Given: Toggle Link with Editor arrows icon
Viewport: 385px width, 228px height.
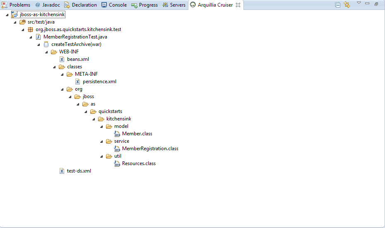Looking at the screenshot, I should click(347, 5).
